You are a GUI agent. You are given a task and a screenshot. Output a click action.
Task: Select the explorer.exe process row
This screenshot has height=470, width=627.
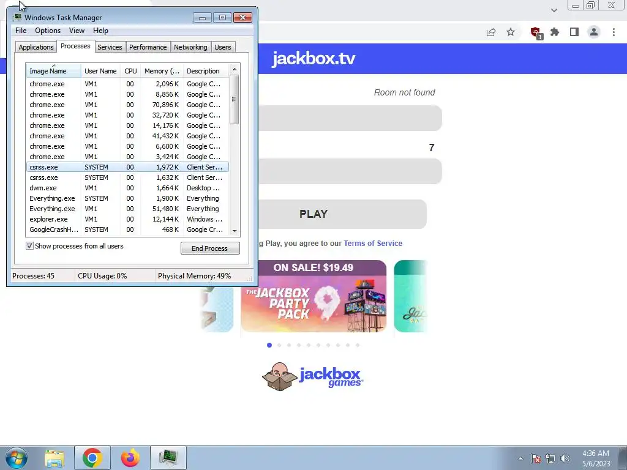pos(127,219)
